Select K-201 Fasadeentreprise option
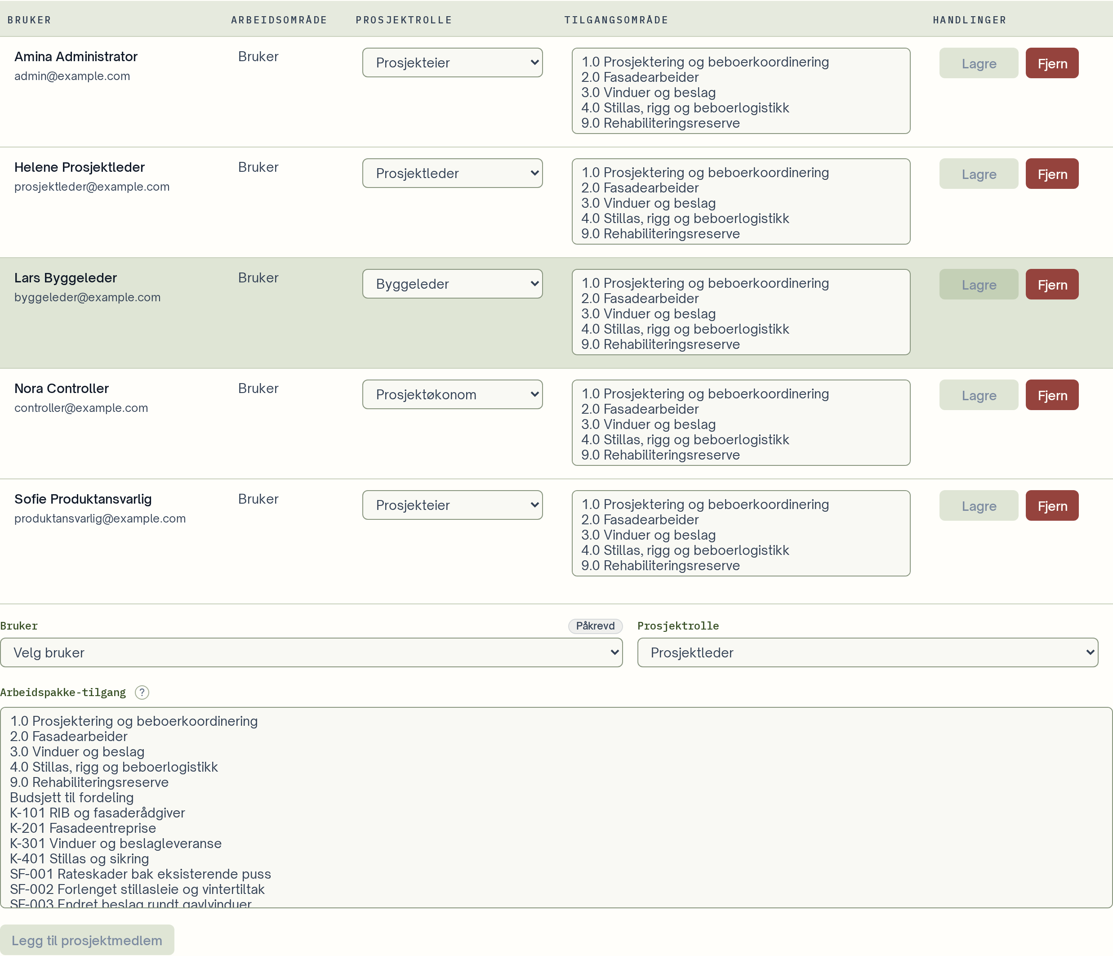Viewport: 1113px width, 956px height. [556, 829]
